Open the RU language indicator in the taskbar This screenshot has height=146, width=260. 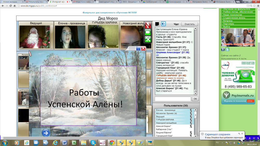217,143
